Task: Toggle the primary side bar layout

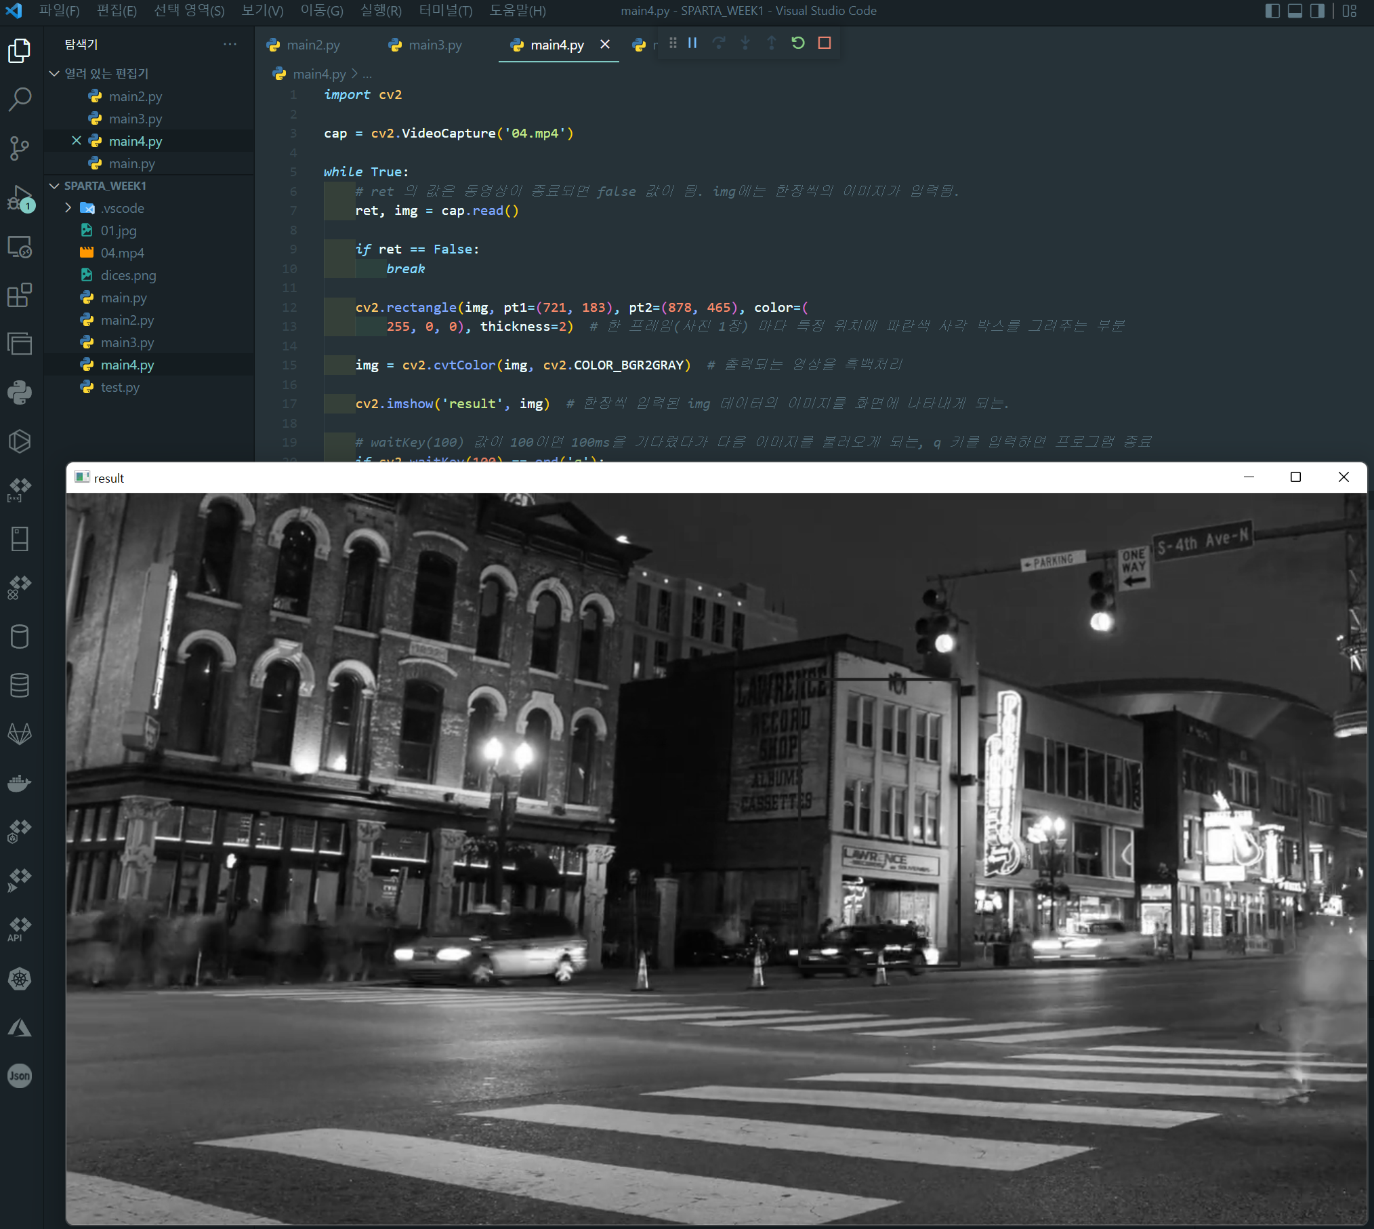Action: tap(1272, 11)
